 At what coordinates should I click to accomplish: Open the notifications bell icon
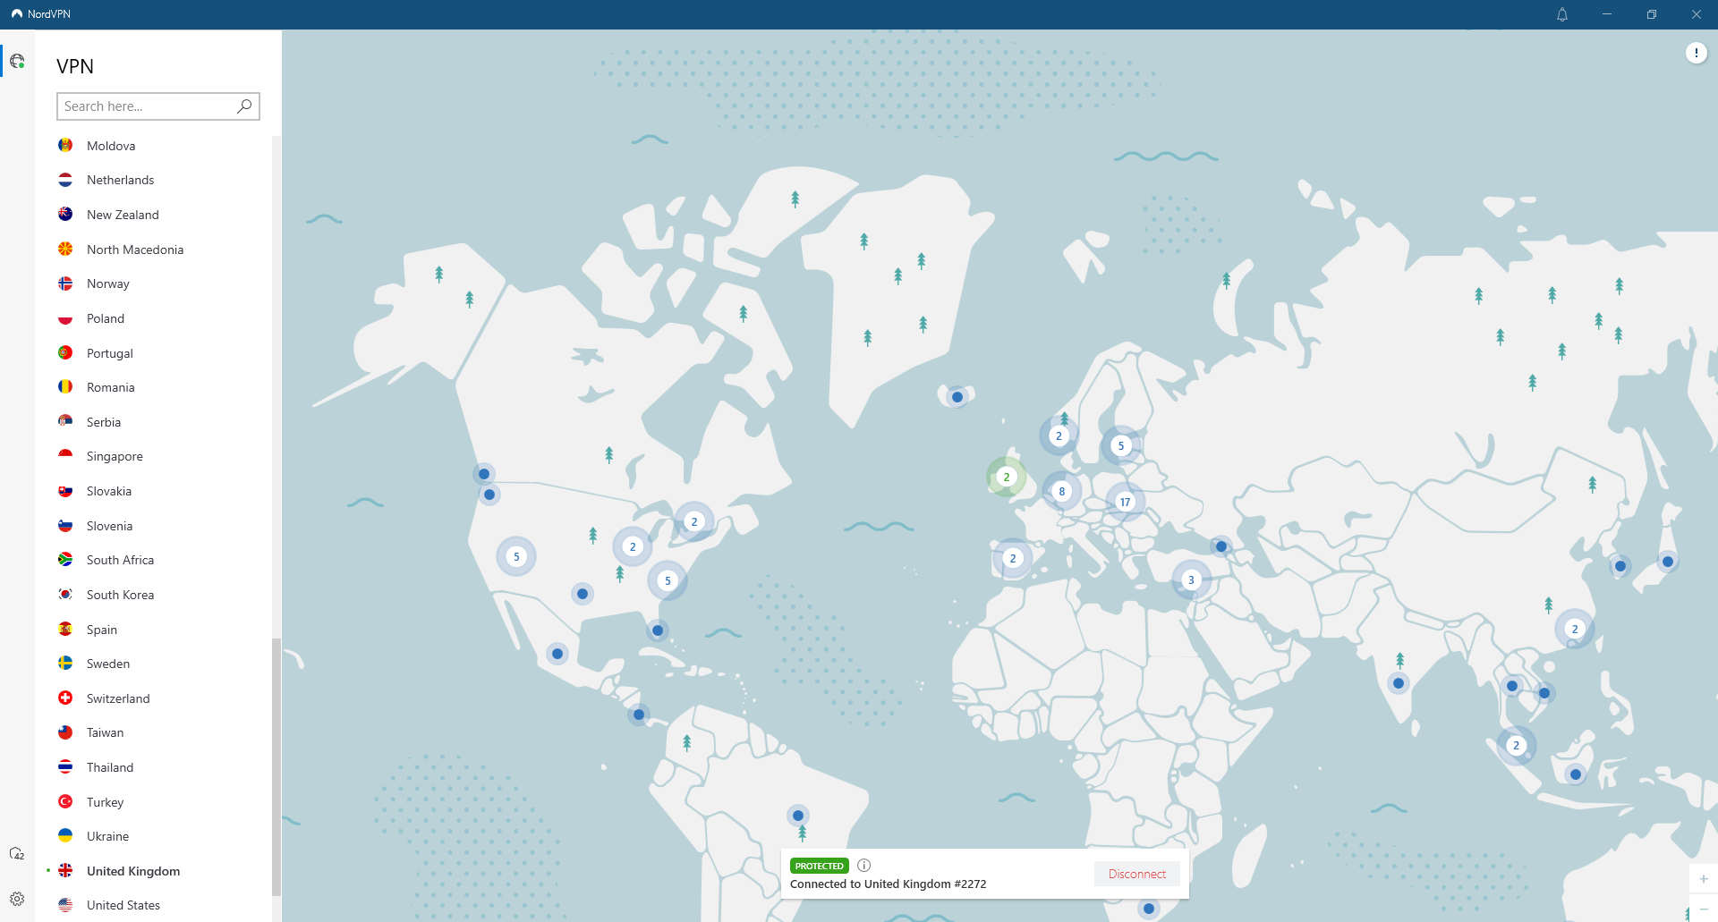(x=1562, y=14)
